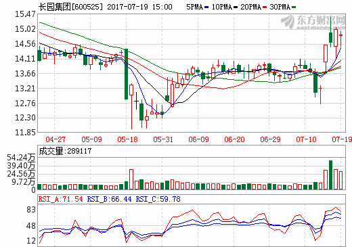
Task: Click the 06-09 date label
Action: 199,139
